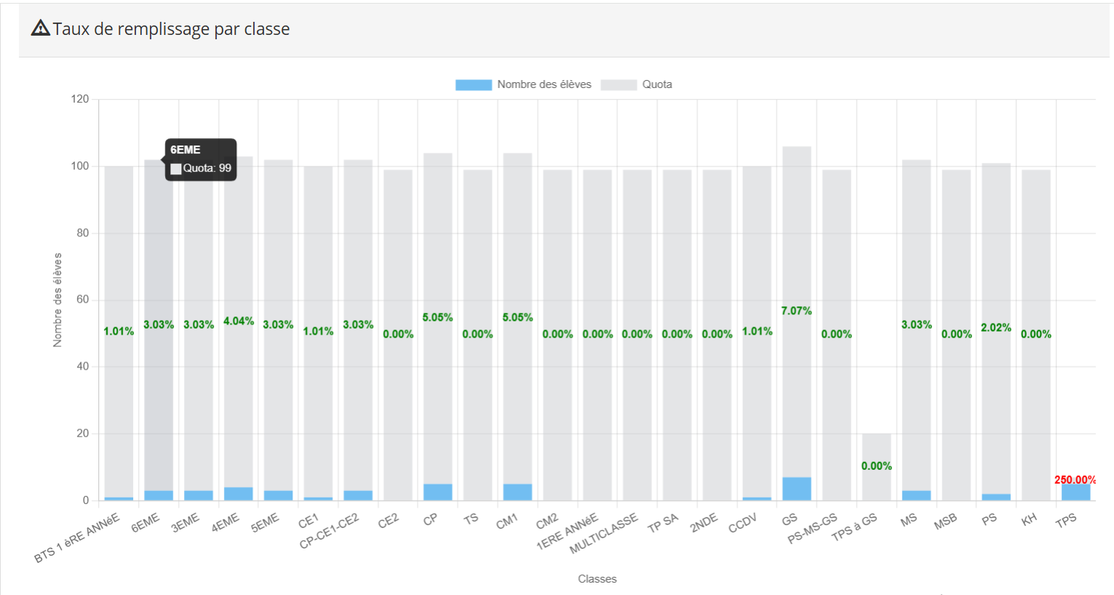Click the blue 4EME student bar
This screenshot has height=595, width=1114.
(x=239, y=494)
